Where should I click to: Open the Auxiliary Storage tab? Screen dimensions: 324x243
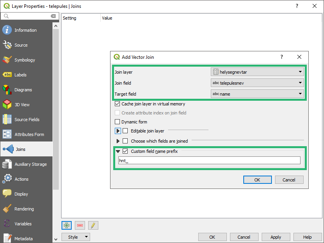[27, 164]
